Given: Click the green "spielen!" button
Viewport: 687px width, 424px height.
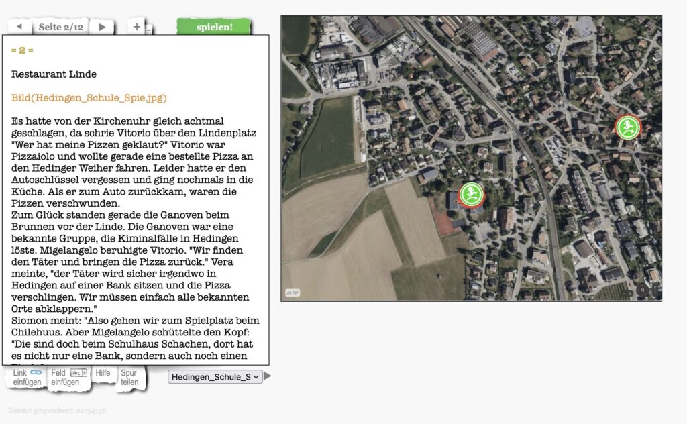Looking at the screenshot, I should 214,27.
